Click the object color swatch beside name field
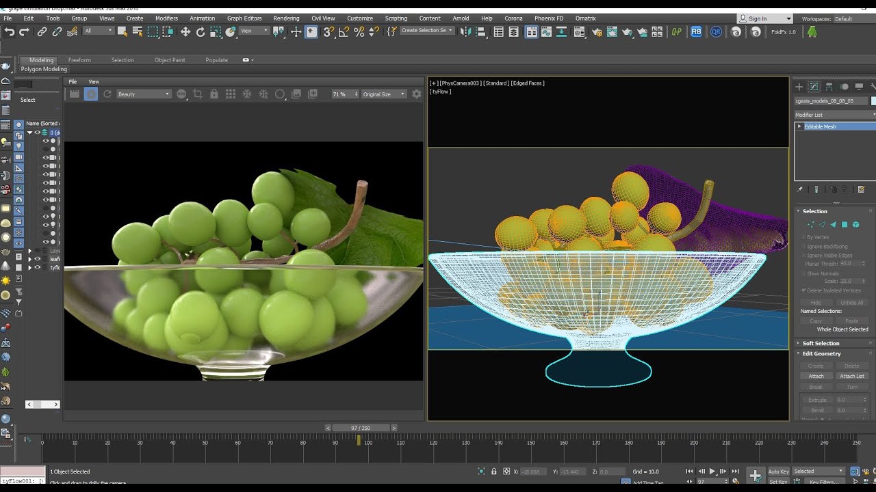This screenshot has width=876, height=492. [873, 100]
